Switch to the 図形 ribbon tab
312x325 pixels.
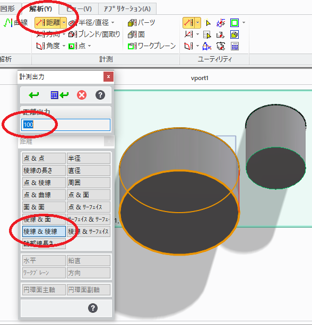click(11, 8)
